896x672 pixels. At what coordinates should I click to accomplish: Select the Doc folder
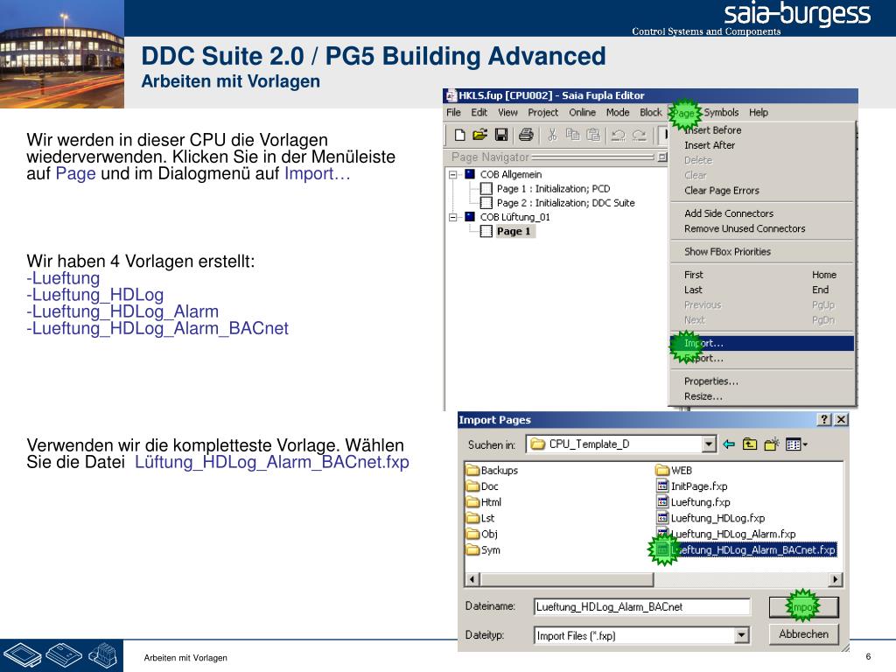coord(482,486)
